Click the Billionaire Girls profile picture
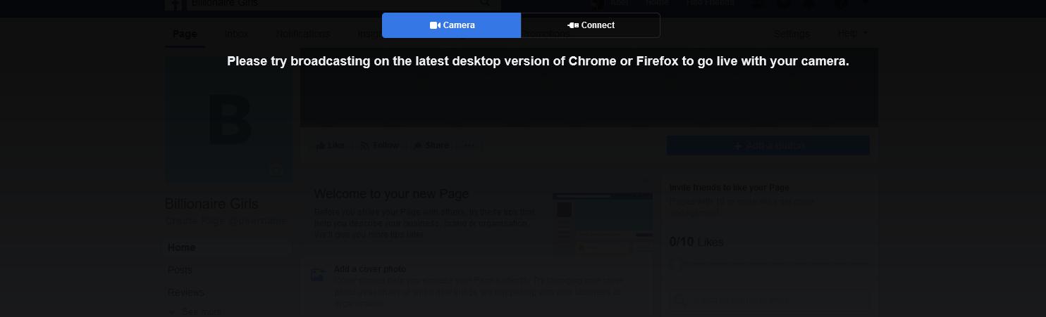The width and height of the screenshot is (1046, 317). [x=229, y=119]
